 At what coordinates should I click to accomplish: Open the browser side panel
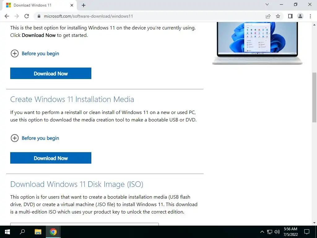290,16
